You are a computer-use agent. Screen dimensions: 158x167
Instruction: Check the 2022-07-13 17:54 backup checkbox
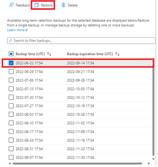pos(11,89)
